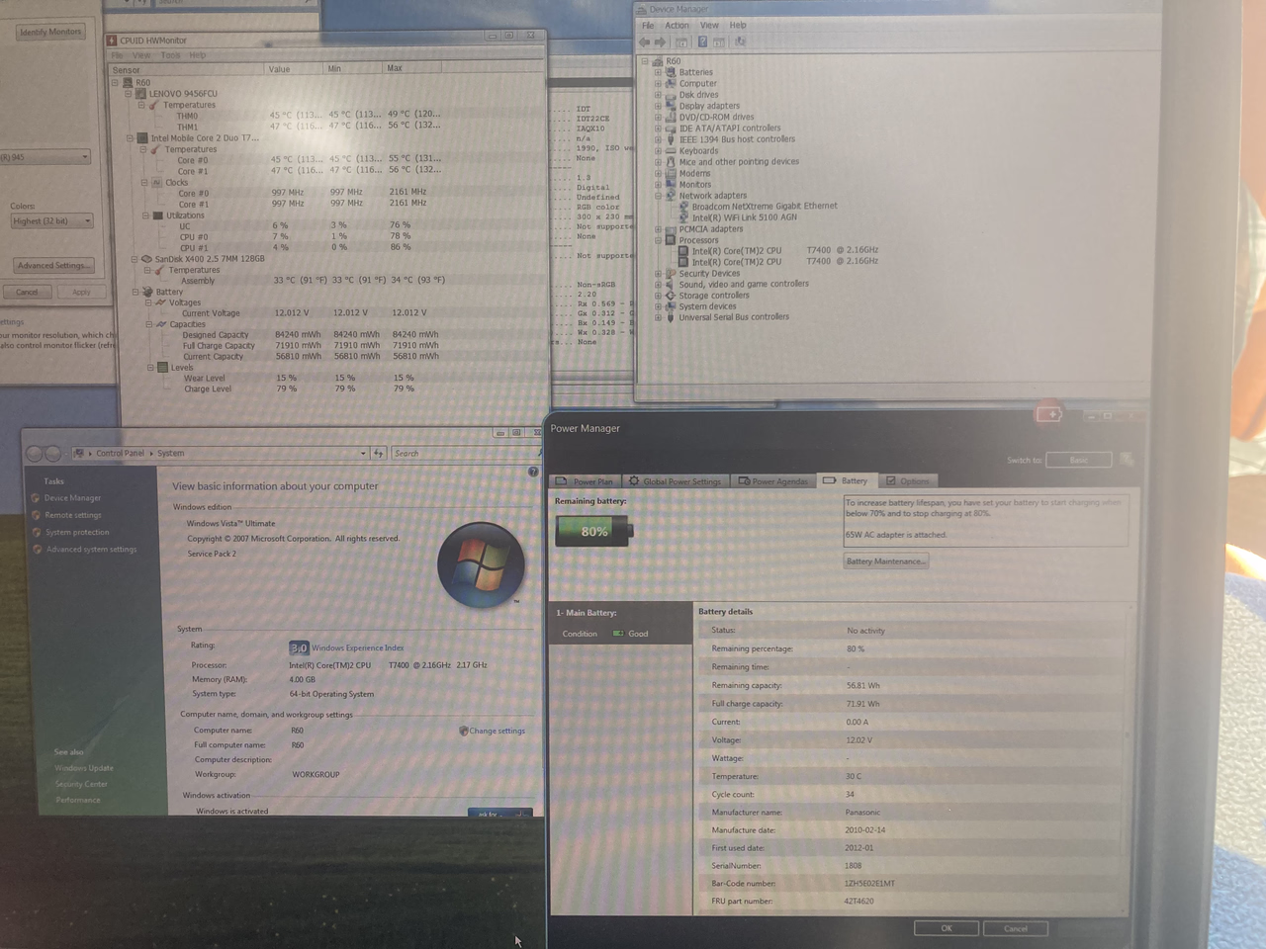Image resolution: width=1266 pixels, height=949 pixels.
Task: Click the Basic switch-to button
Action: pos(1079,460)
